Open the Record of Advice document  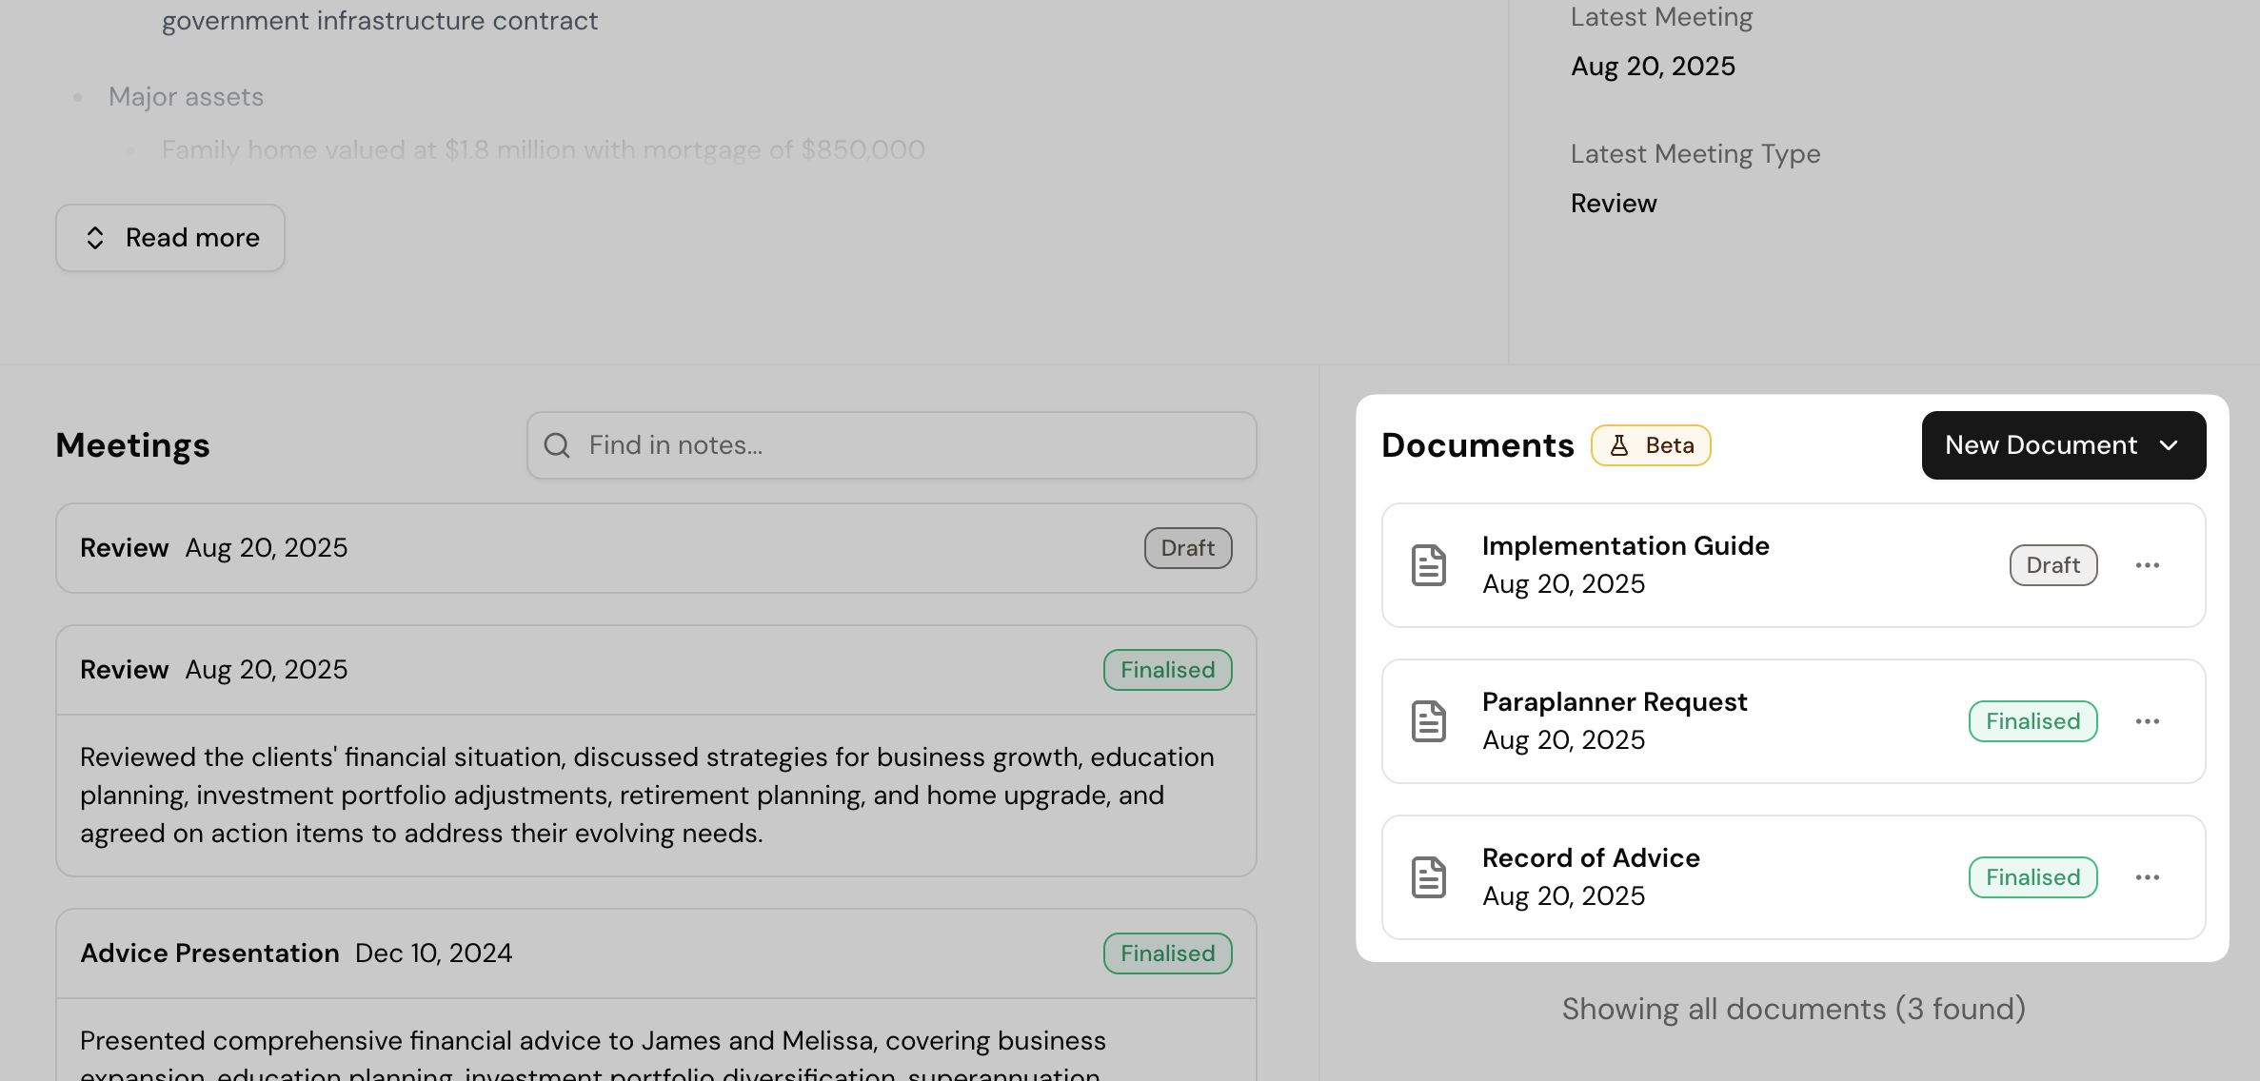tap(1794, 877)
